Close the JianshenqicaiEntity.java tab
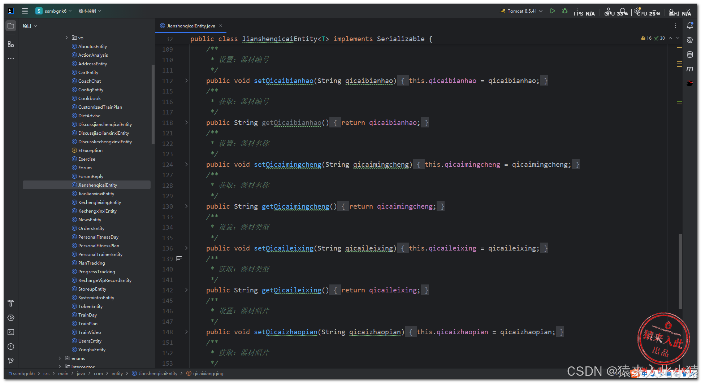 pyautogui.click(x=221, y=26)
